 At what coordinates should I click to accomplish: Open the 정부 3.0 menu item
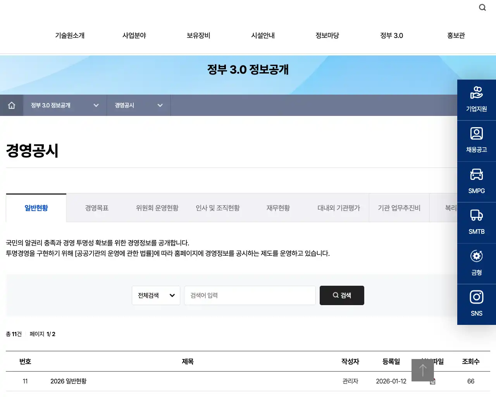click(x=391, y=35)
